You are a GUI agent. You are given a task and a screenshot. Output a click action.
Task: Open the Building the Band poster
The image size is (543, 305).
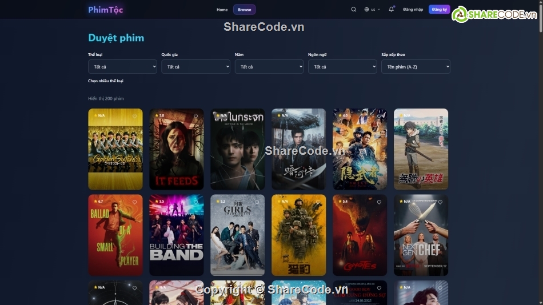(x=177, y=235)
